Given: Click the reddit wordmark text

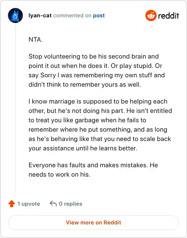Looking at the screenshot, I should pos(168,15).
